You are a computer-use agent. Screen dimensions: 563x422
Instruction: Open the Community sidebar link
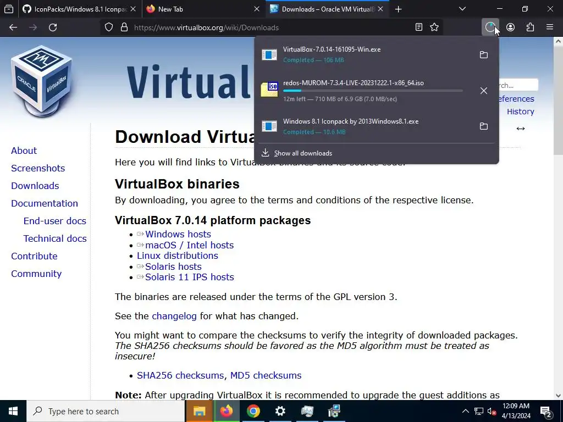36,274
